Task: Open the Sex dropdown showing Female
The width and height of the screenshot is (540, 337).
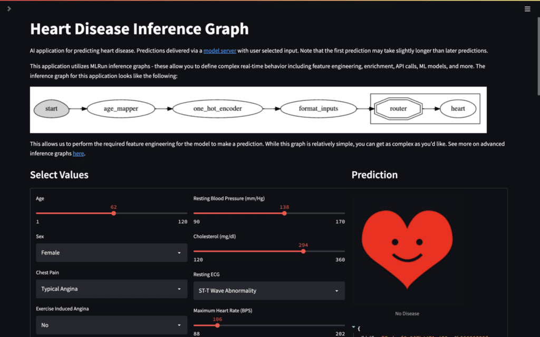Action: tap(112, 253)
